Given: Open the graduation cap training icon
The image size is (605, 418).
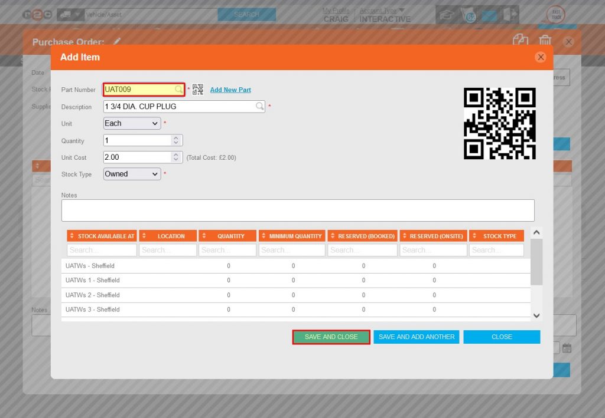Looking at the screenshot, I should [448, 14].
